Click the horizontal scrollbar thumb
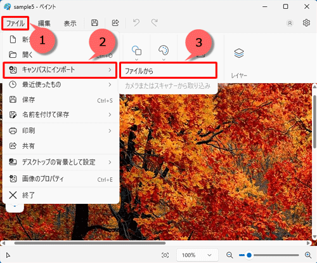 click(90, 243)
